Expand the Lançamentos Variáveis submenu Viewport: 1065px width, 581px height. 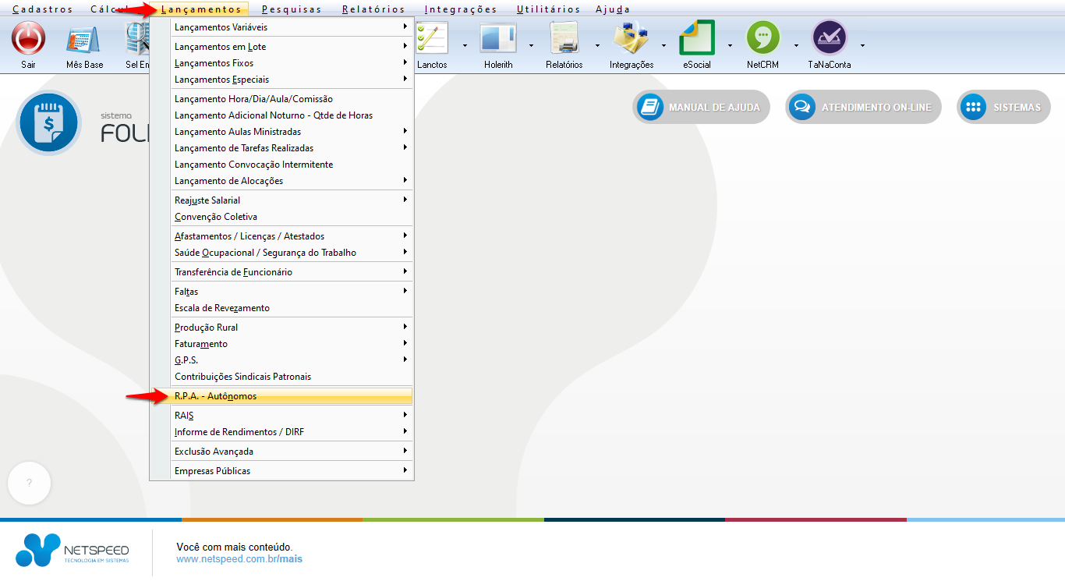[290, 27]
